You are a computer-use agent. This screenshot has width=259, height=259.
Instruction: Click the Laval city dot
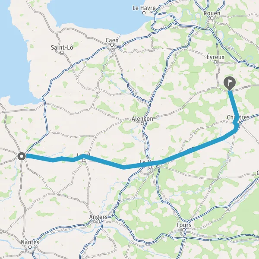tap(84, 161)
